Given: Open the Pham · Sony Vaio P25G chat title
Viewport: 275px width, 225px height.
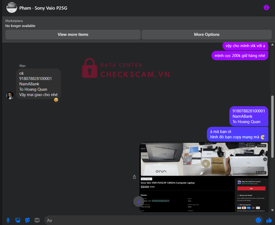Looking at the screenshot, I should pyautogui.click(x=43, y=8).
